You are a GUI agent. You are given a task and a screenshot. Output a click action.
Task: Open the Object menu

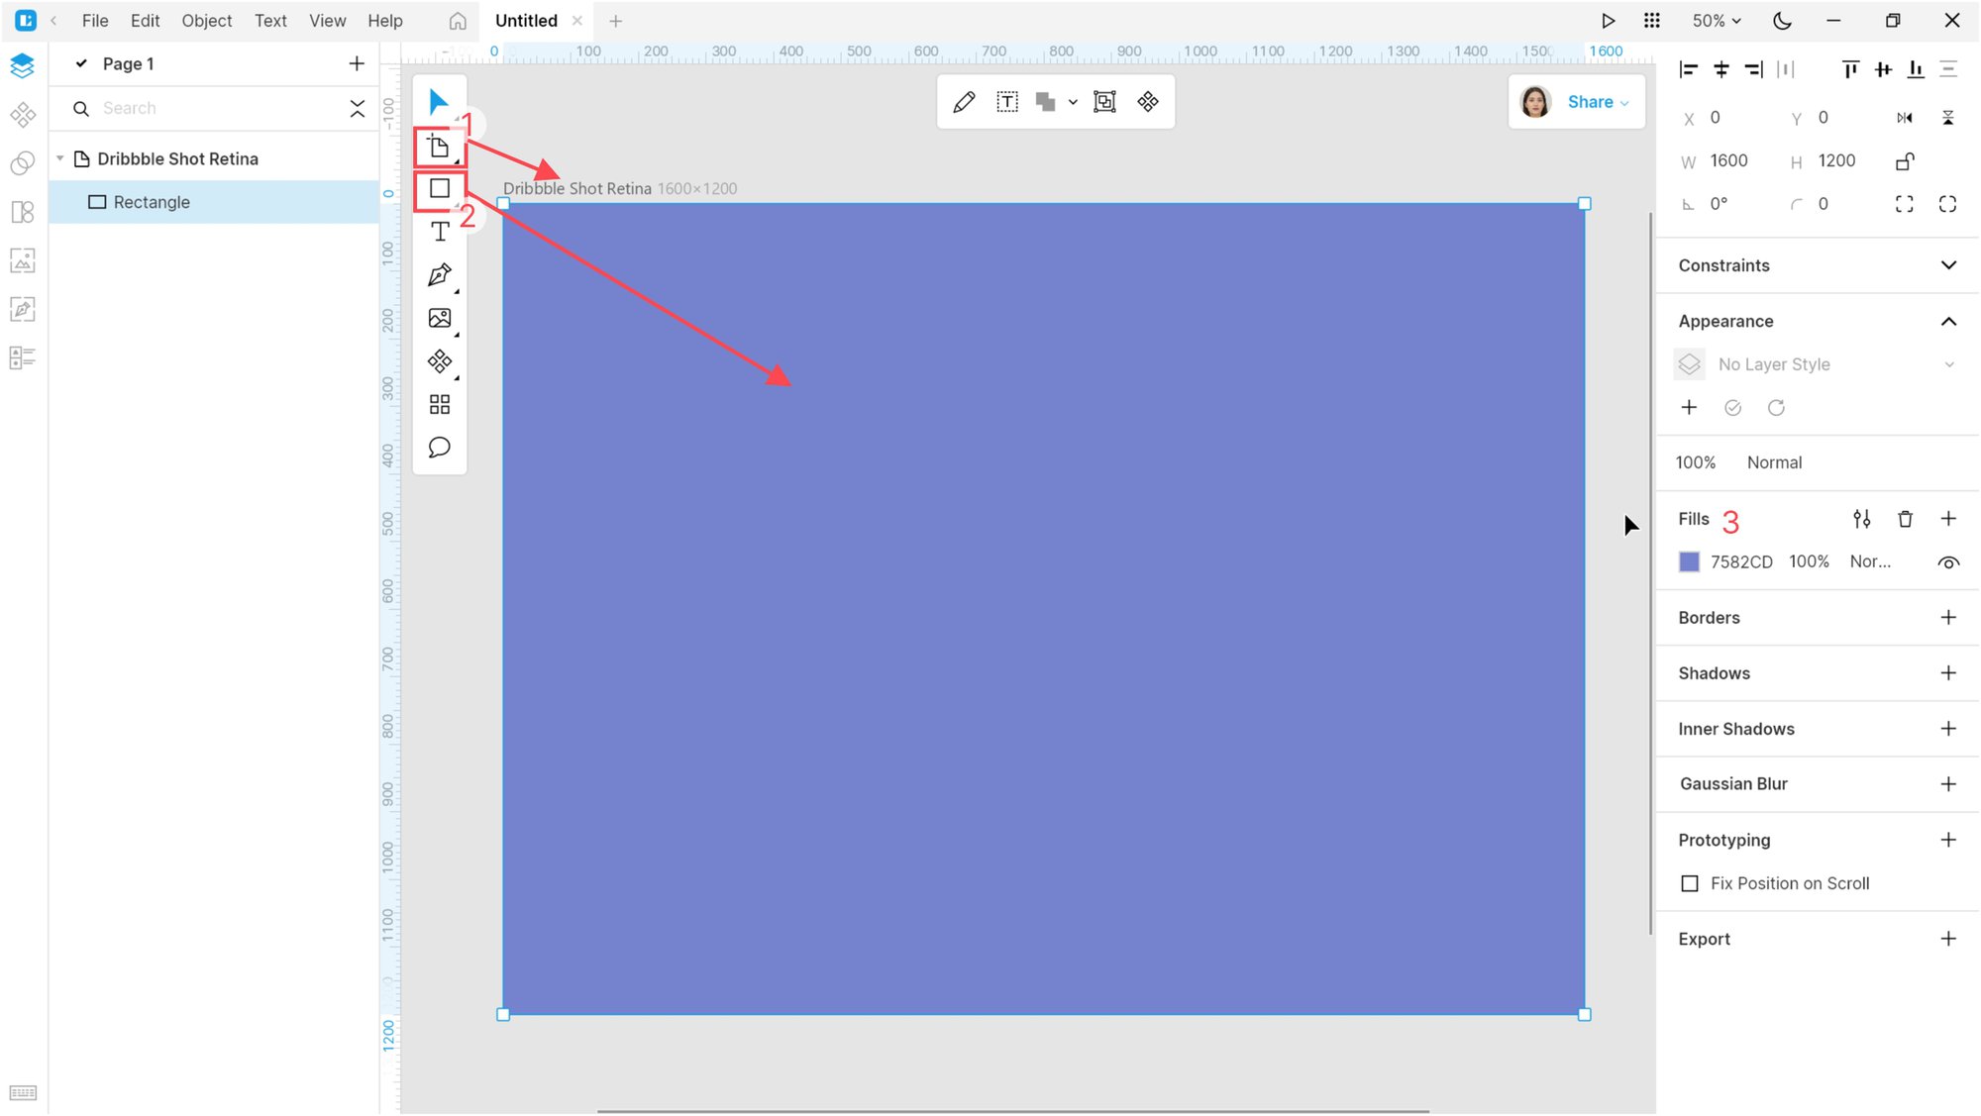tap(205, 21)
